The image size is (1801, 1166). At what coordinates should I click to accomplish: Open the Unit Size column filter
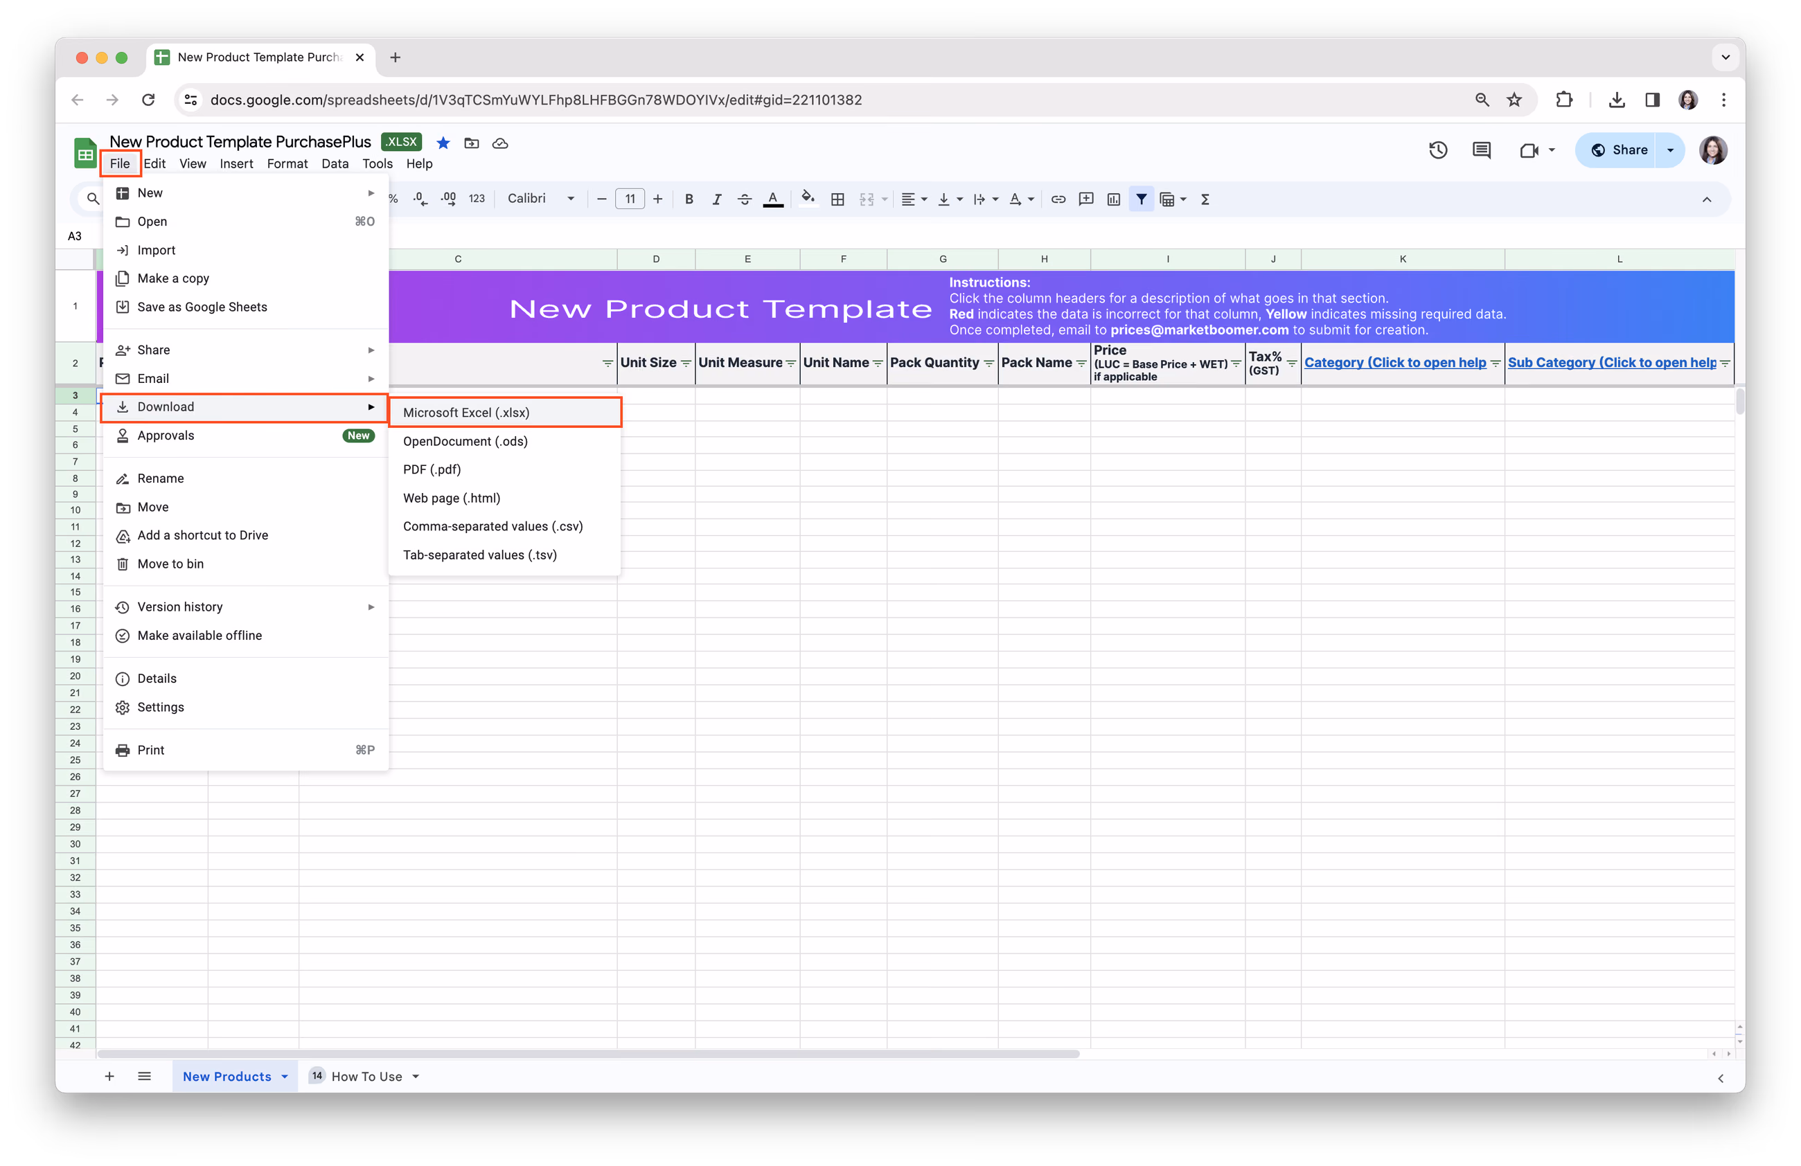click(x=686, y=363)
